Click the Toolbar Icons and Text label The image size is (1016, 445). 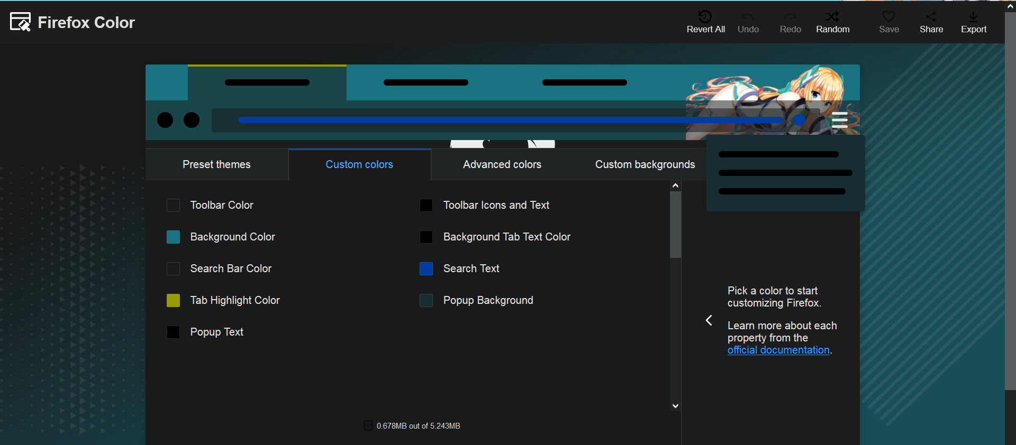tap(496, 205)
